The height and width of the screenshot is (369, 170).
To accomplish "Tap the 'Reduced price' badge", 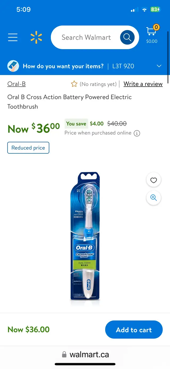I will 28,148.
